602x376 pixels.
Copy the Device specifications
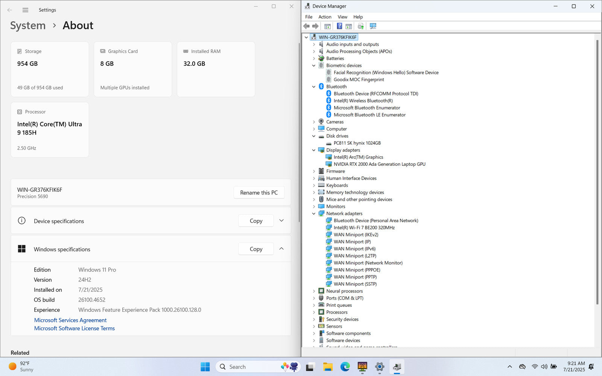[256, 221]
